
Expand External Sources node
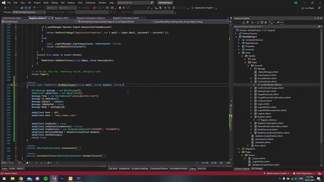236,33
